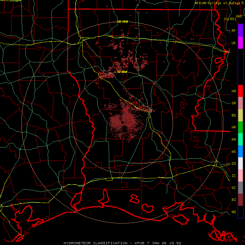Click the HYDROMETEOR CLASSIFICATION title caption

click(122, 243)
